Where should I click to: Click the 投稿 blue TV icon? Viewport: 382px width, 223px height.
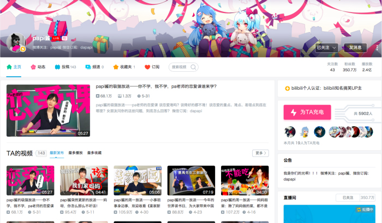[57, 67]
